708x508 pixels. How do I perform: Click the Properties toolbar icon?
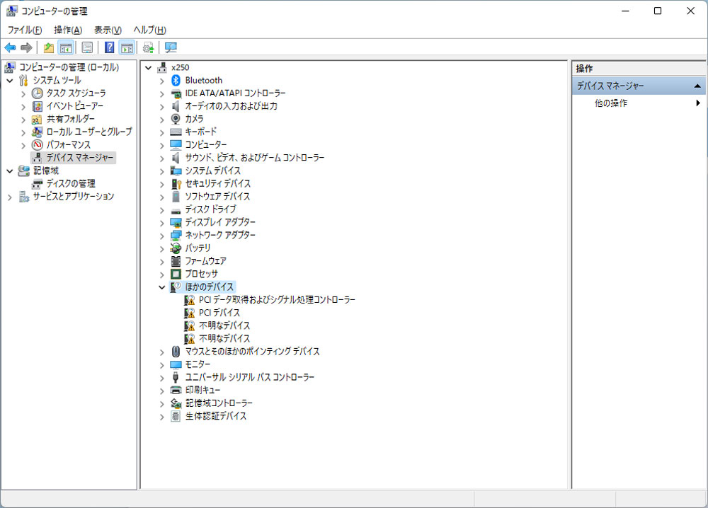coord(87,47)
